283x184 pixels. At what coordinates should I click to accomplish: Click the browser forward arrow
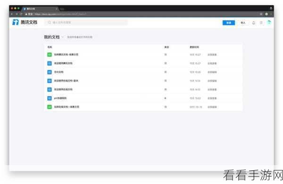17,14
